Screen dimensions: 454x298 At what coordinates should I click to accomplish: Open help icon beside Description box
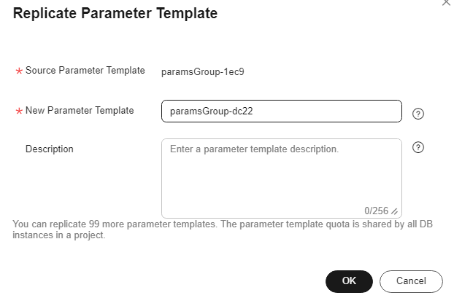(x=418, y=147)
